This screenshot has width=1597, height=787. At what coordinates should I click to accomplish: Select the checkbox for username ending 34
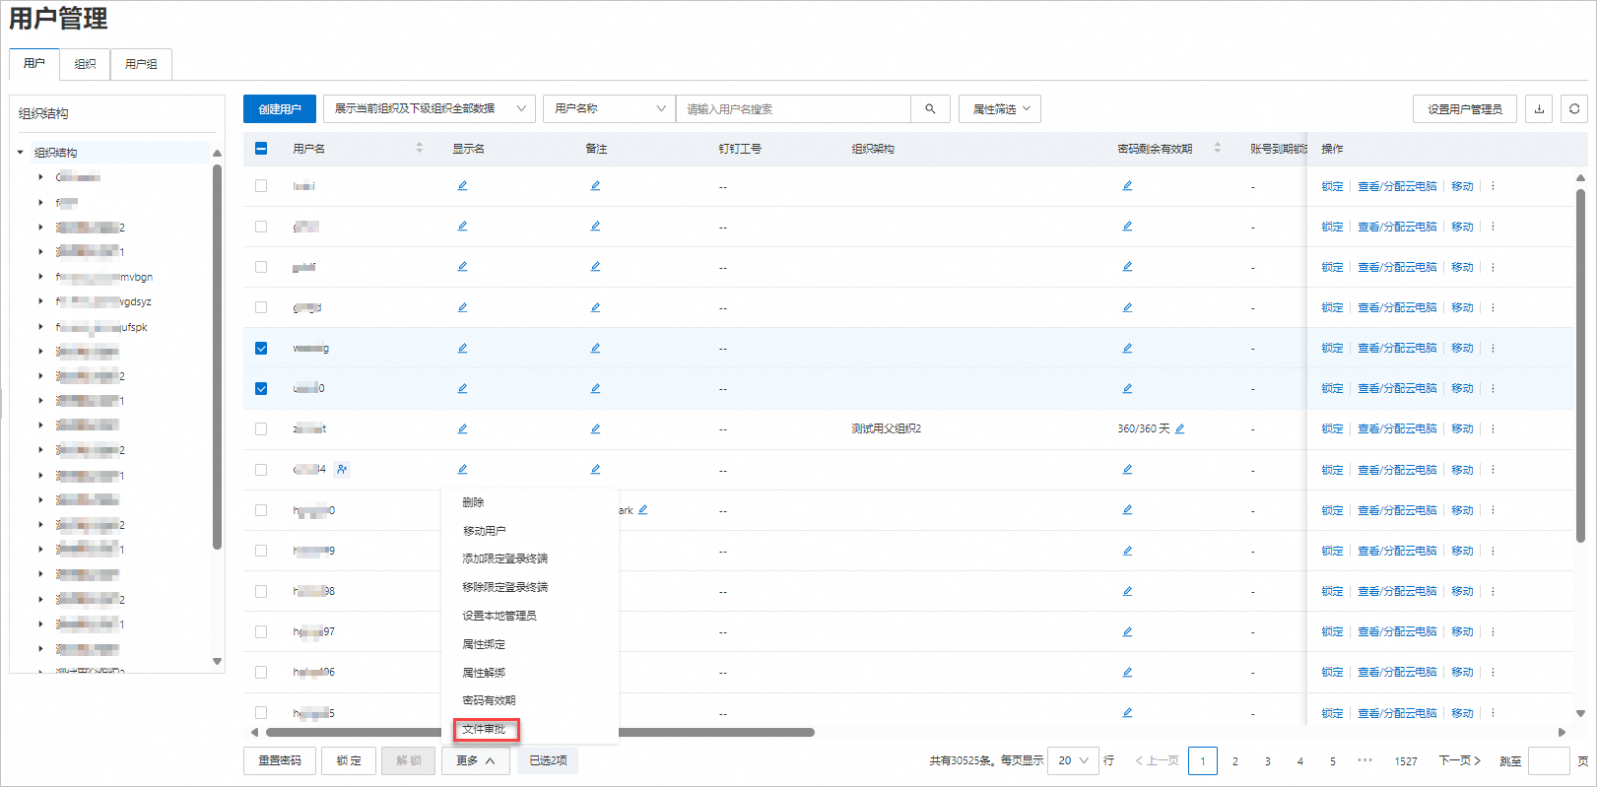261,470
